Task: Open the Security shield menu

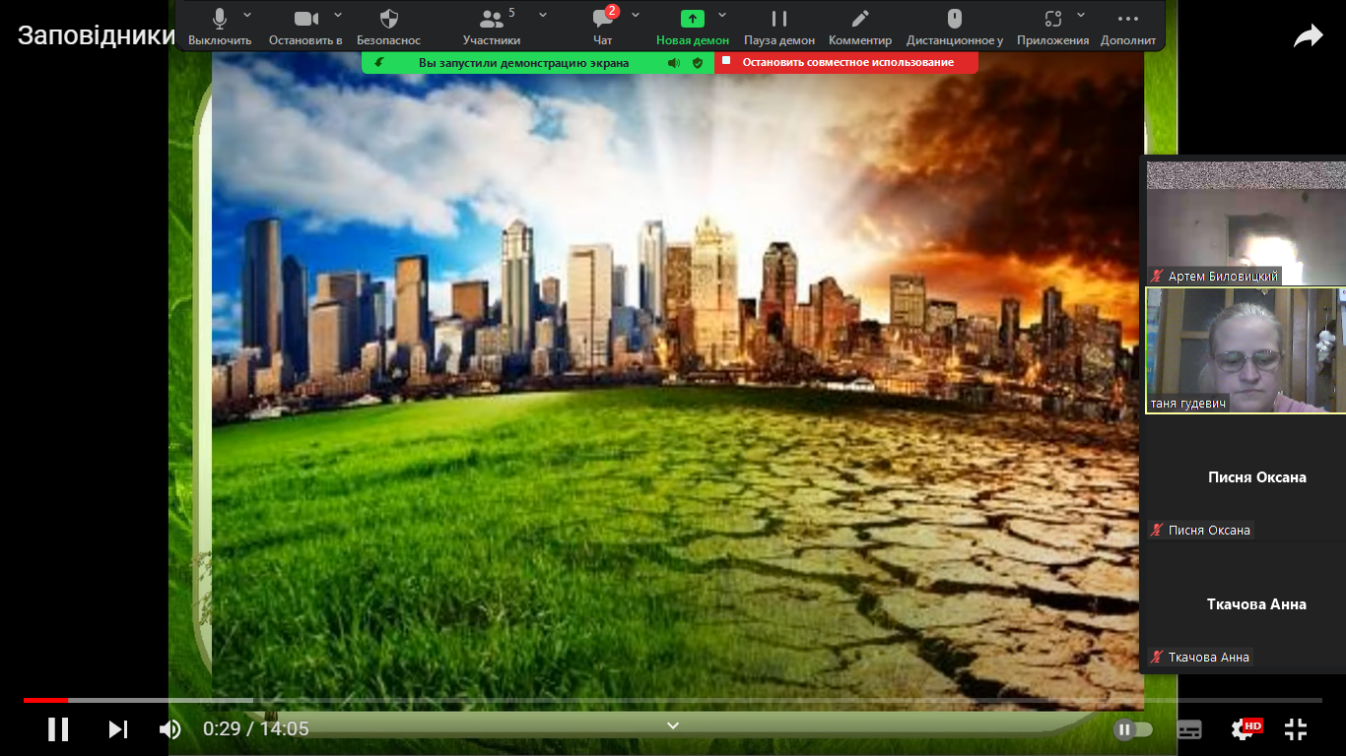Action: coord(389,19)
